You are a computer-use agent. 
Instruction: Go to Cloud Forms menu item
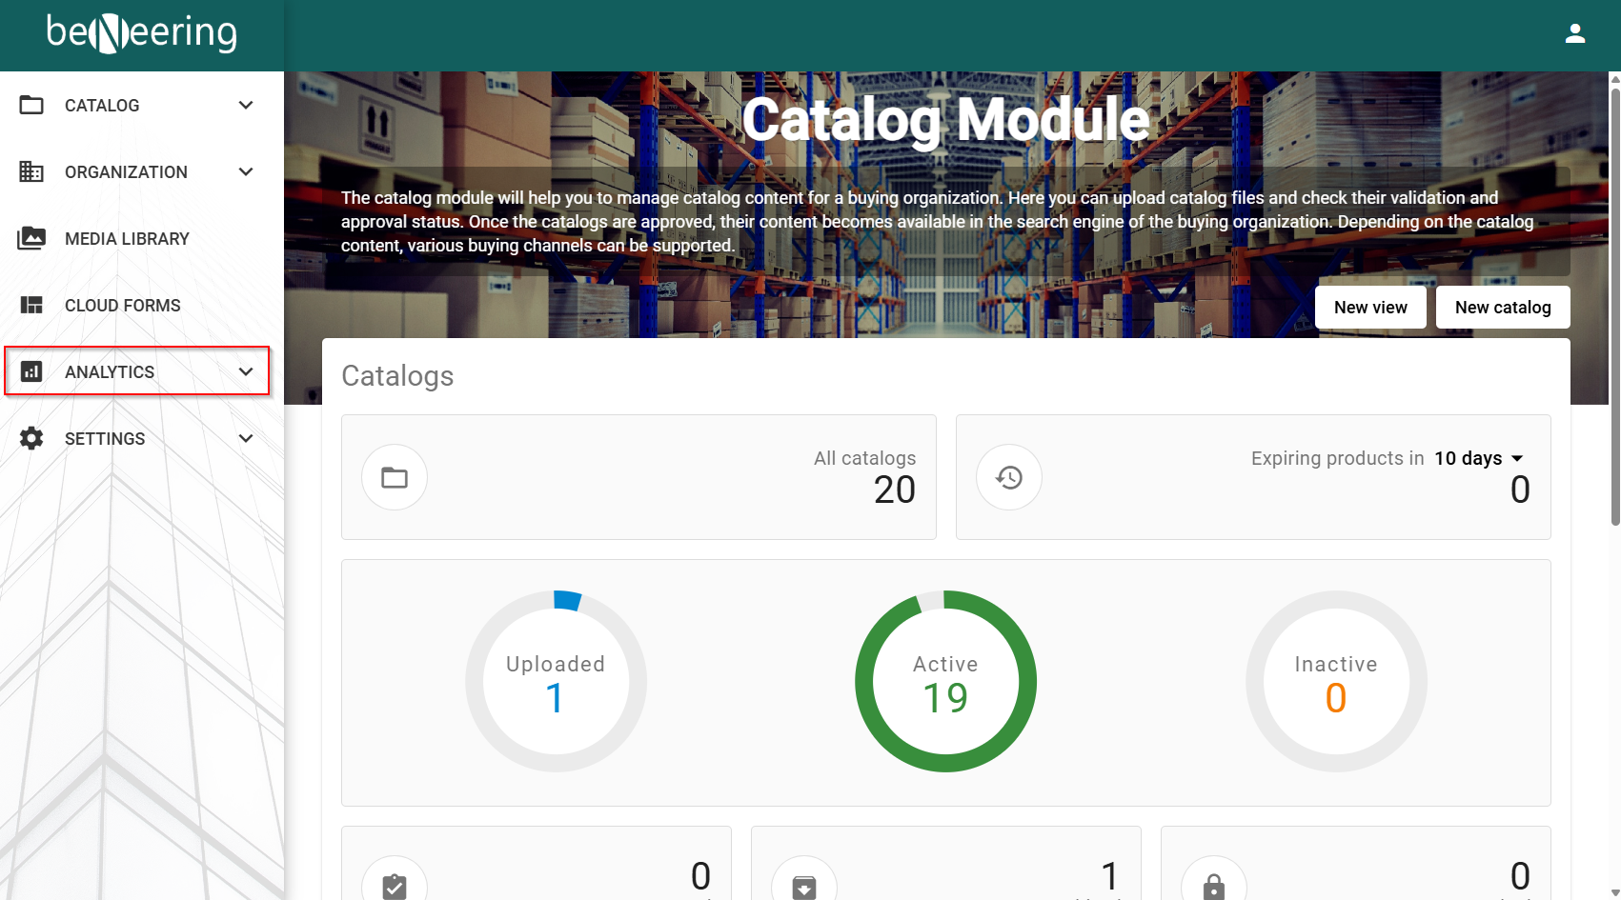click(x=122, y=305)
